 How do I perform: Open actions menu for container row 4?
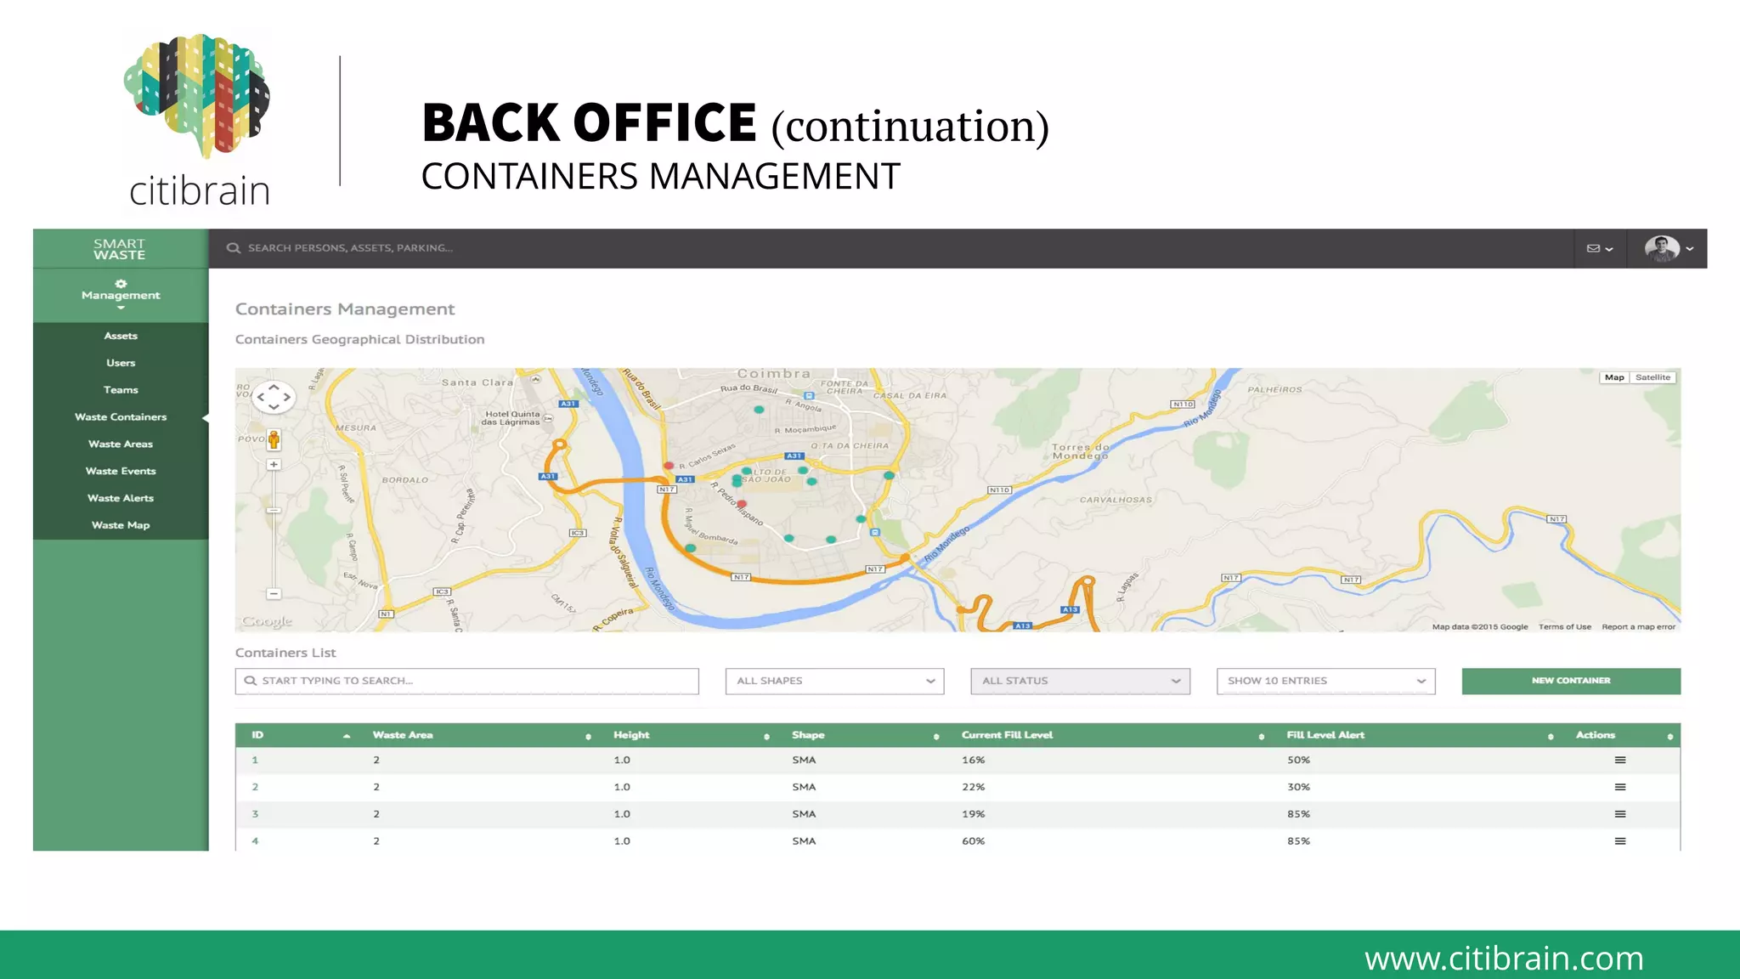point(1620,841)
